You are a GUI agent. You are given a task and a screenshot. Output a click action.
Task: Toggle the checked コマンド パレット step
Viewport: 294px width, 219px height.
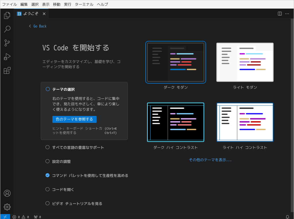[x=48, y=175]
